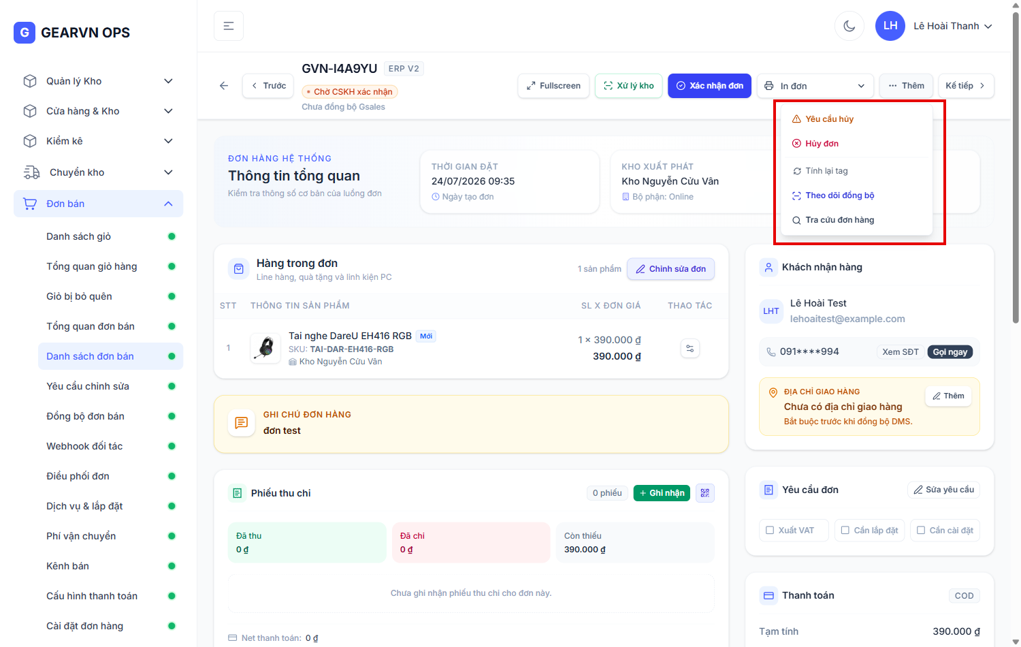1021x647 pixels.
Task: Select Theo dõi đồng bộ menu item
Action: point(856,195)
